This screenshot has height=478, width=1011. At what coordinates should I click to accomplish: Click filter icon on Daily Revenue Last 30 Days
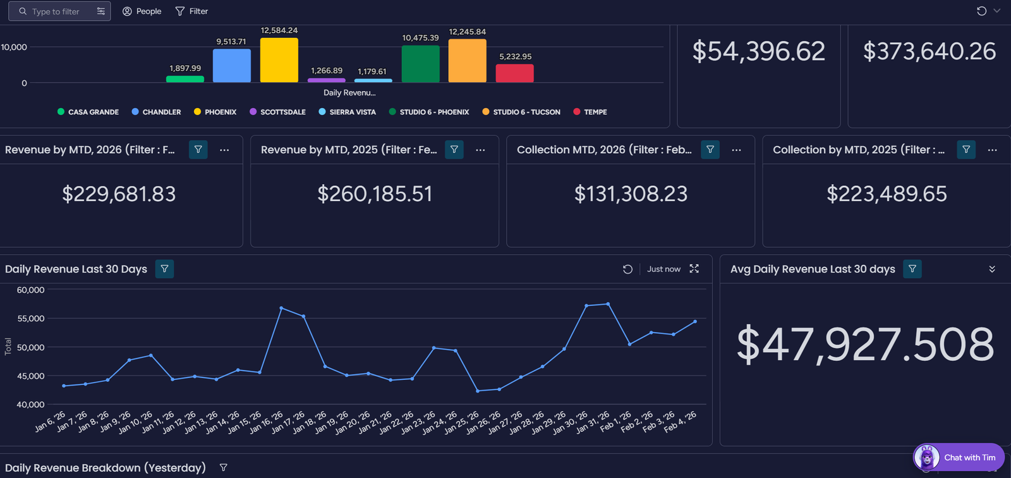point(164,269)
